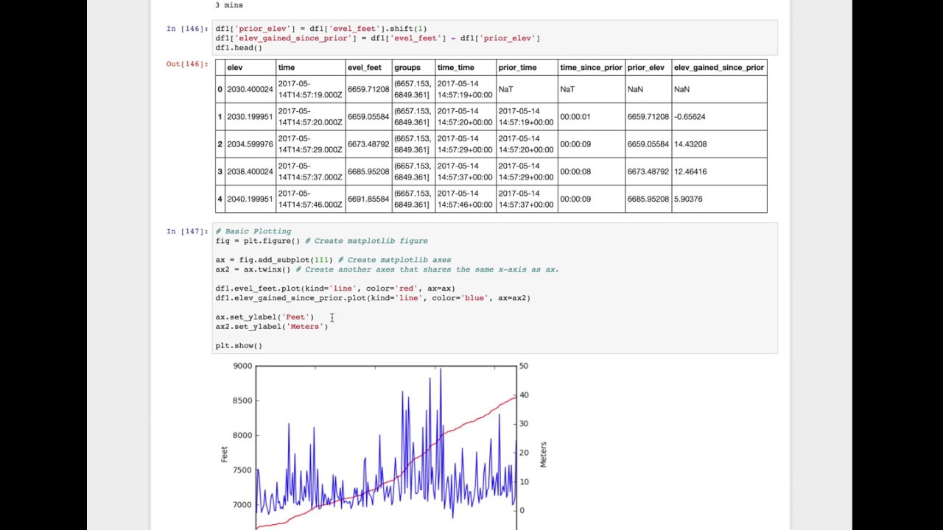Click the ax2.set_ylabel('Meters') line

coord(272,326)
